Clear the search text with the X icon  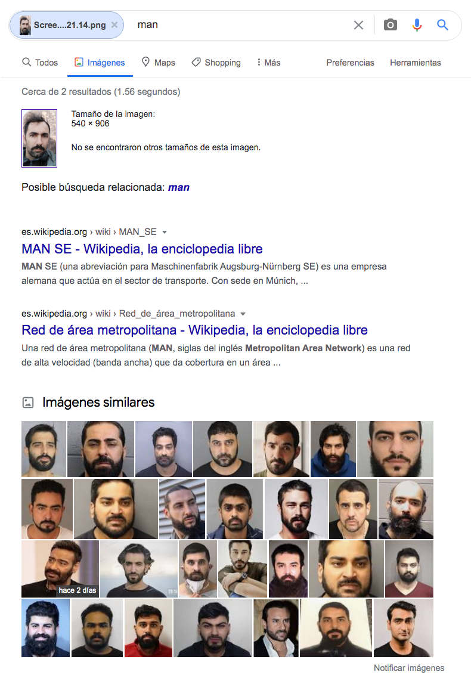click(358, 26)
